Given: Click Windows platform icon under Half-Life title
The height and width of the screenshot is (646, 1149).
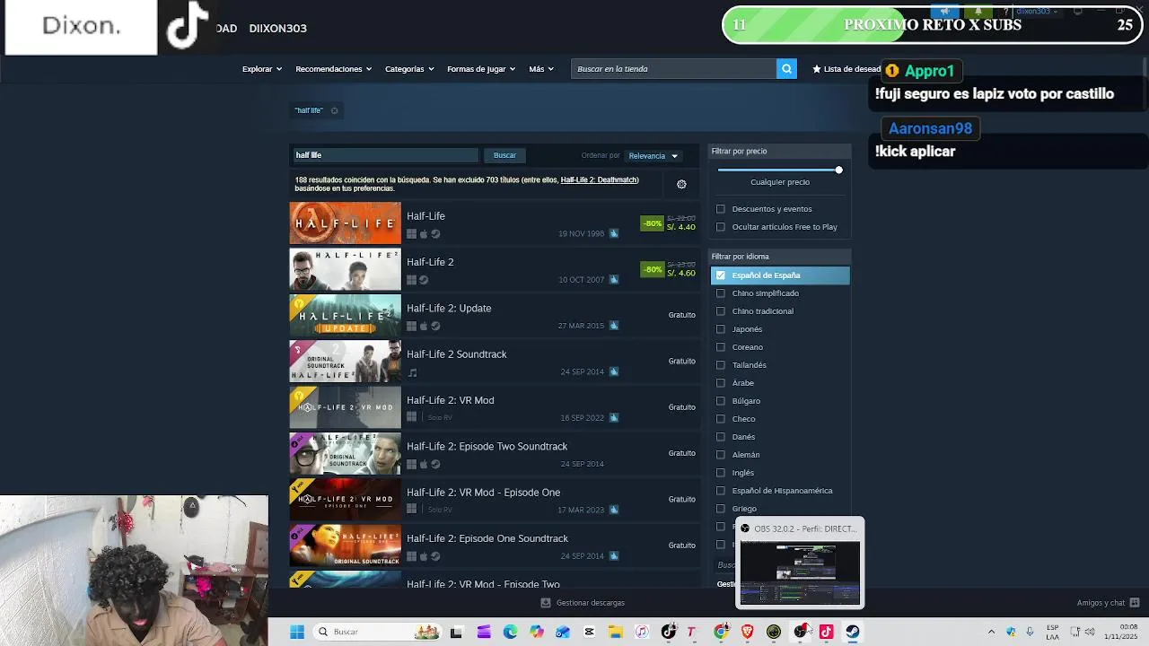Looking at the screenshot, I should (x=412, y=234).
